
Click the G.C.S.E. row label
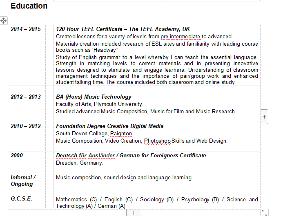pyautogui.click(x=21, y=199)
